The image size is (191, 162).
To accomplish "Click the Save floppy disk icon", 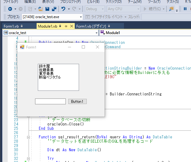I will click(47, 9).
